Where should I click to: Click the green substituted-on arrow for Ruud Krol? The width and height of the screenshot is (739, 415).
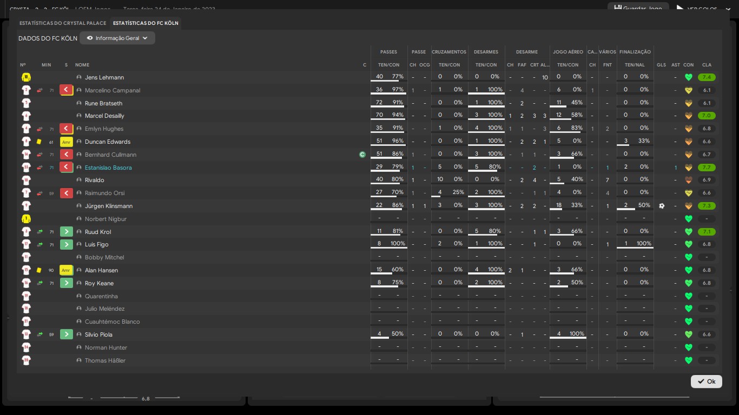(66, 232)
